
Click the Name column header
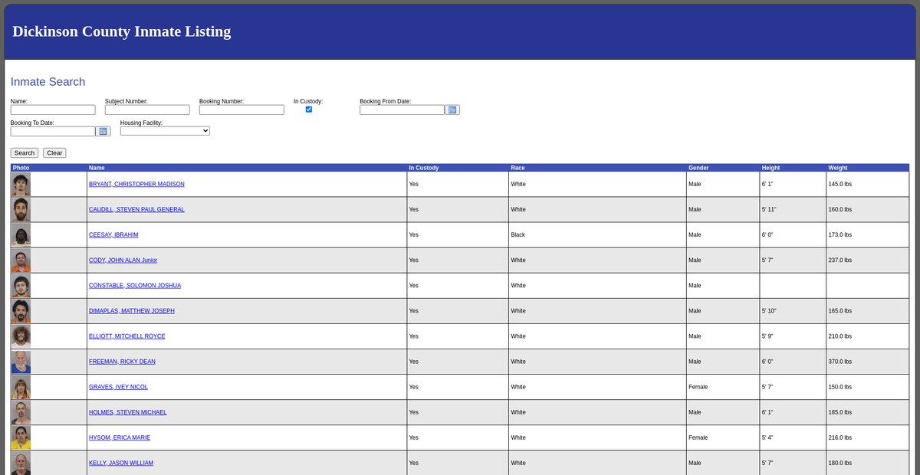pos(97,168)
